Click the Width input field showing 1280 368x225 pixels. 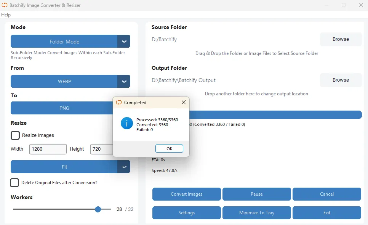click(x=48, y=149)
